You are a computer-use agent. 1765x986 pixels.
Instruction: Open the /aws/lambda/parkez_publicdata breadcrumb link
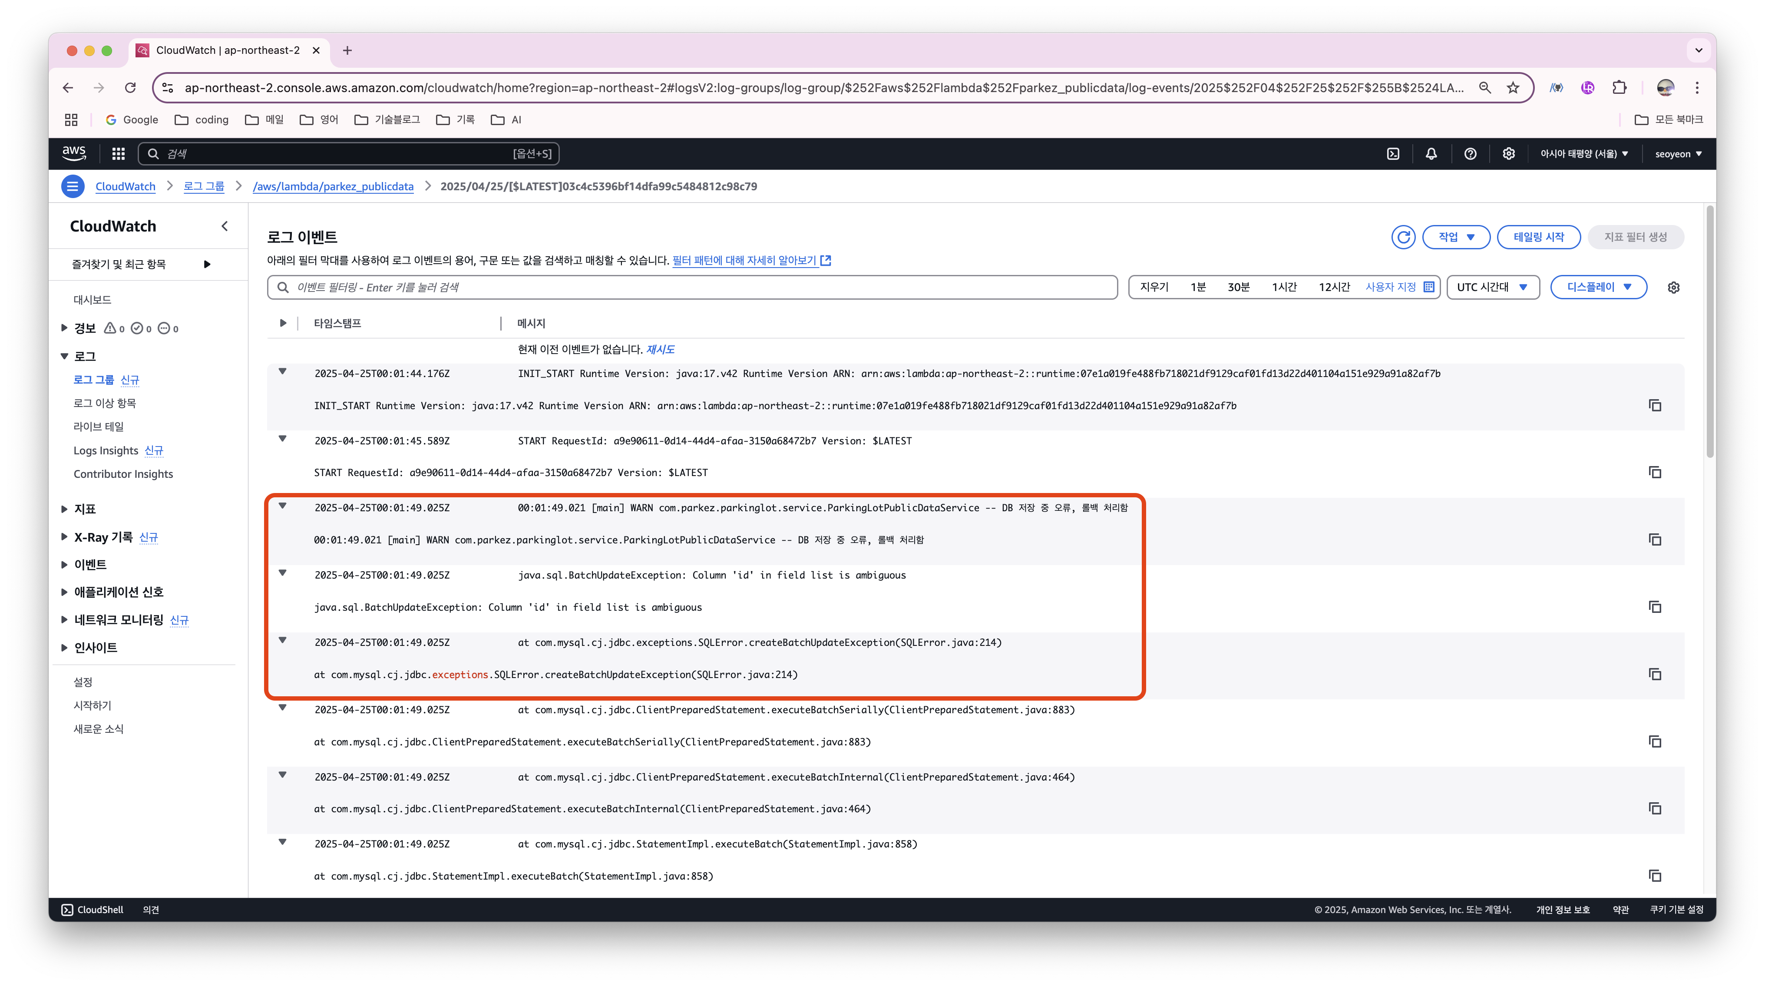click(333, 186)
